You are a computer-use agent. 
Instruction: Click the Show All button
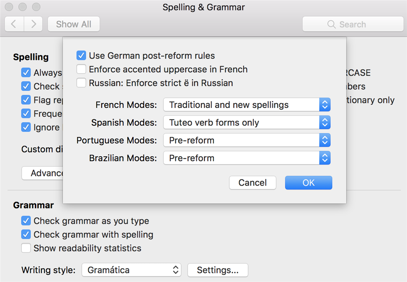(74, 24)
